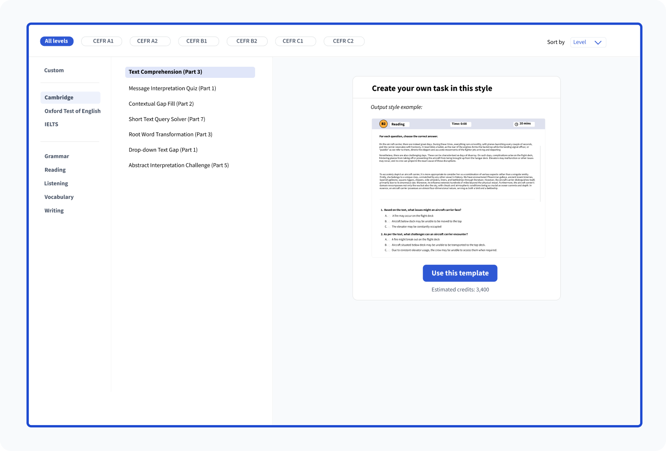Select Root Word Transformation (Part 3)
This screenshot has height=451, width=666.
[x=170, y=134]
